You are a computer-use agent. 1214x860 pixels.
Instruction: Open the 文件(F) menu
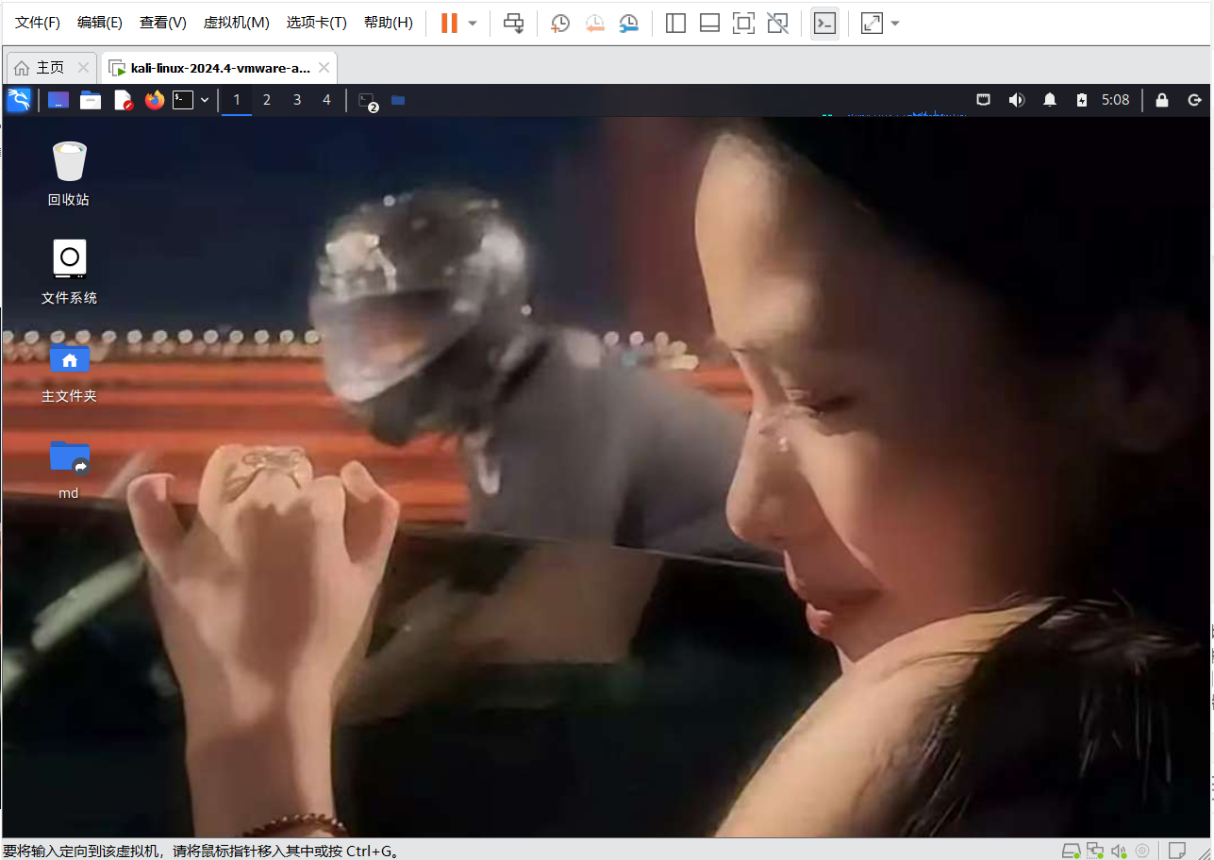pos(38,23)
